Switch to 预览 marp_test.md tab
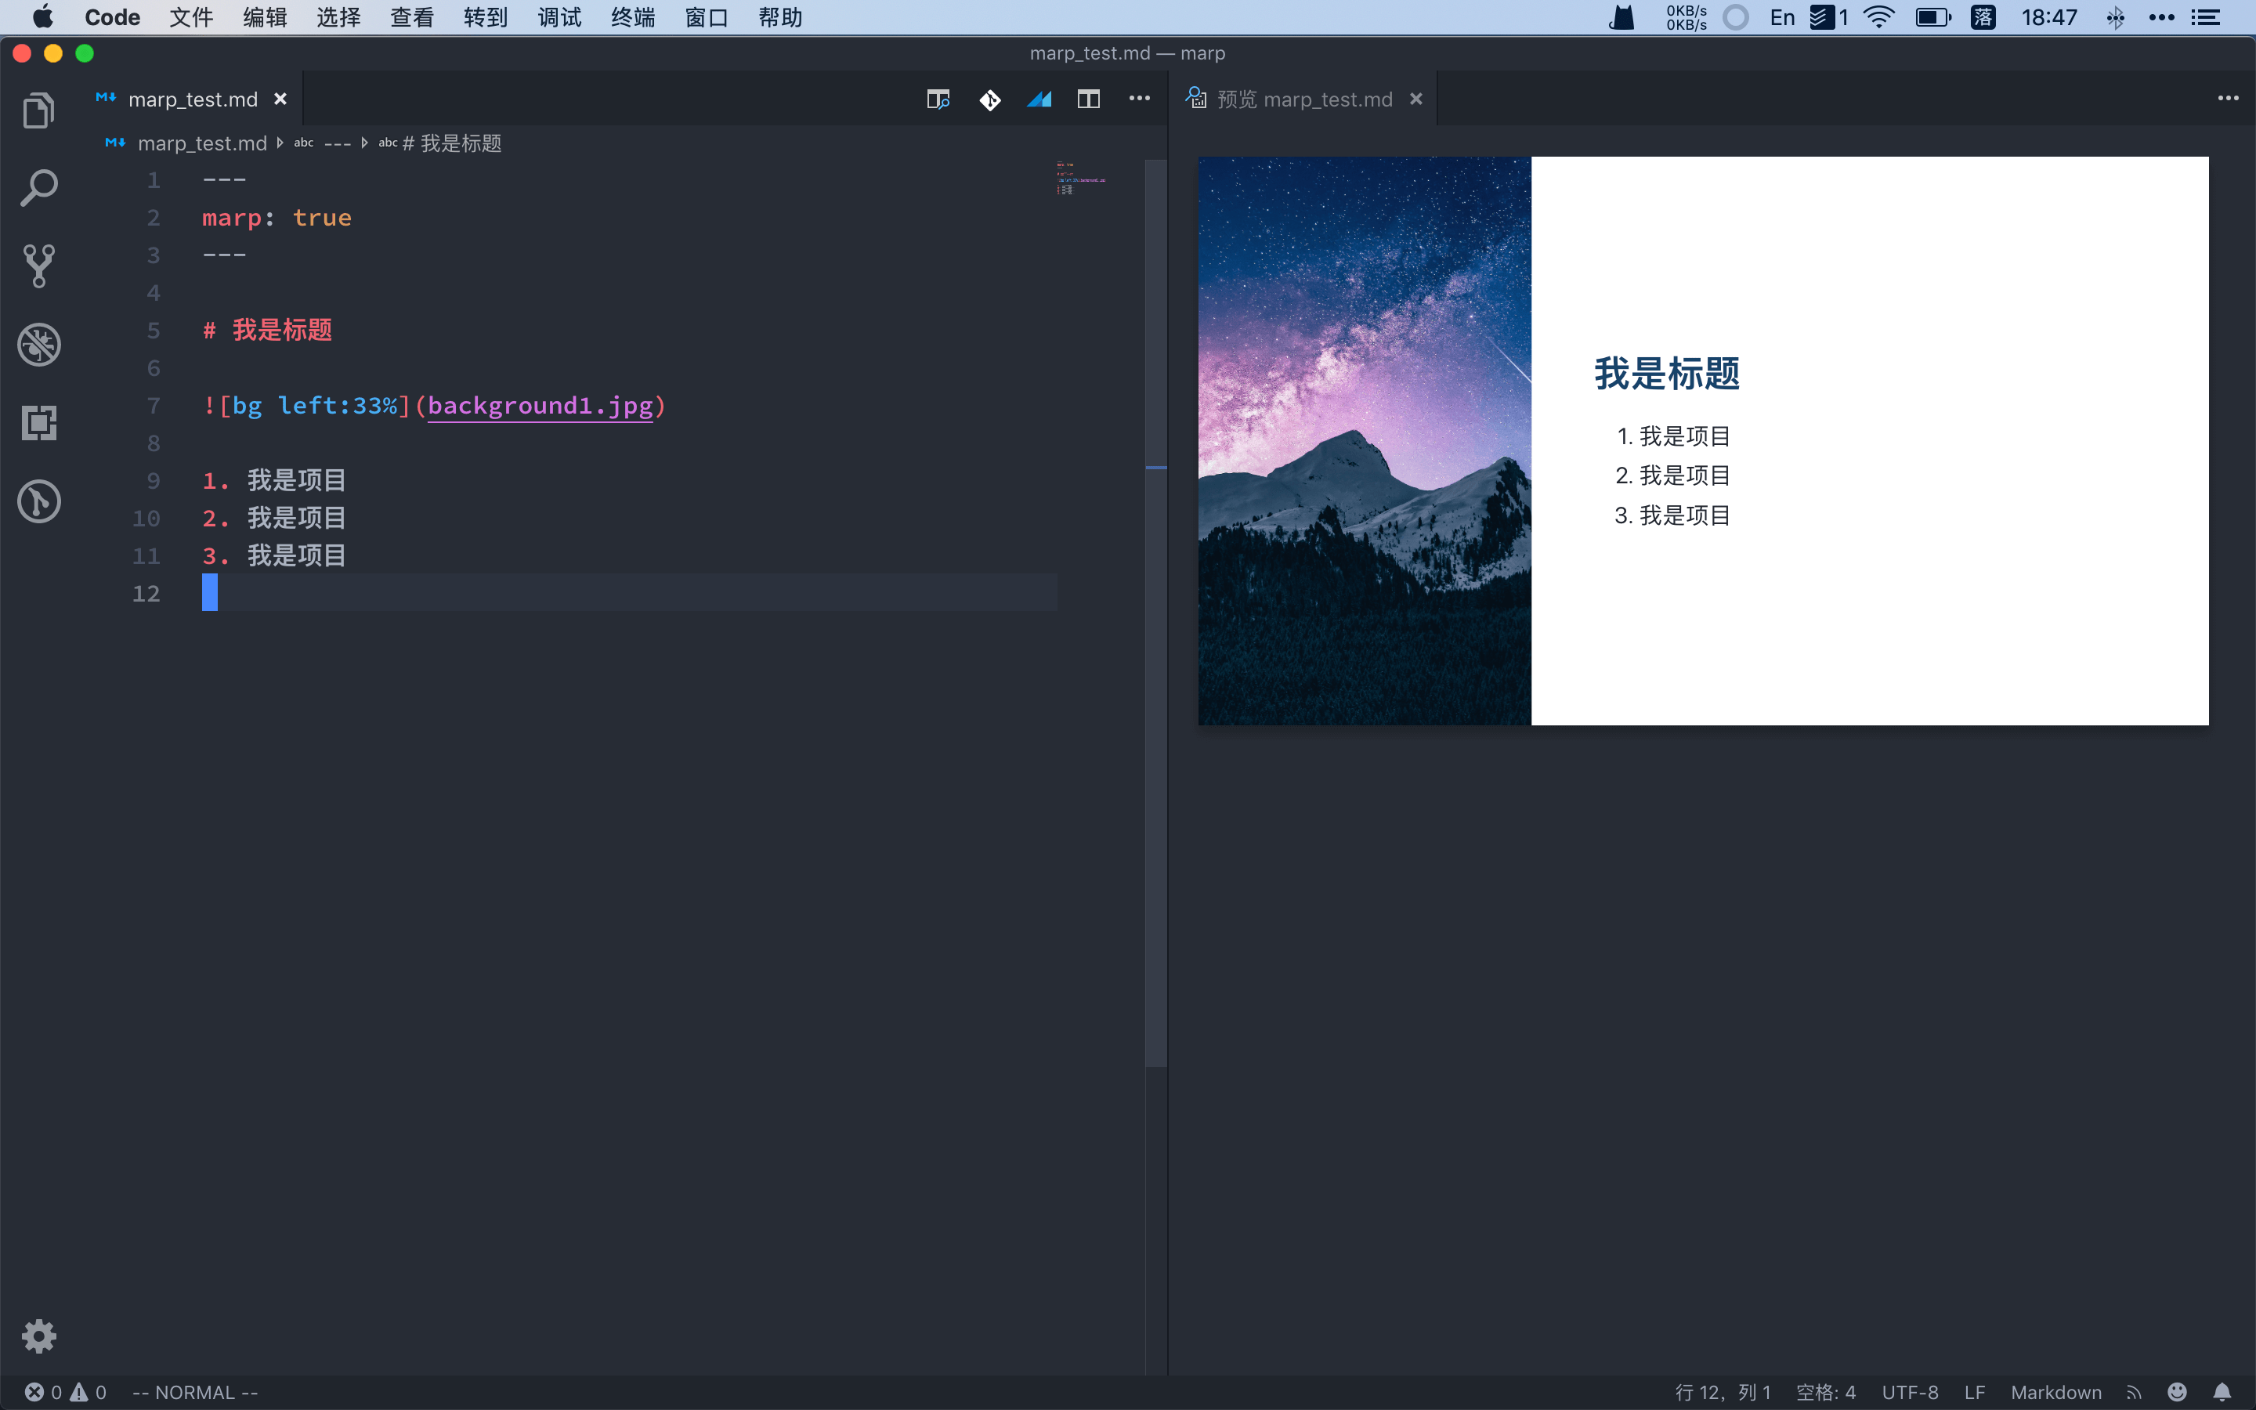Viewport: 2256px width, 1410px height. coord(1303,99)
